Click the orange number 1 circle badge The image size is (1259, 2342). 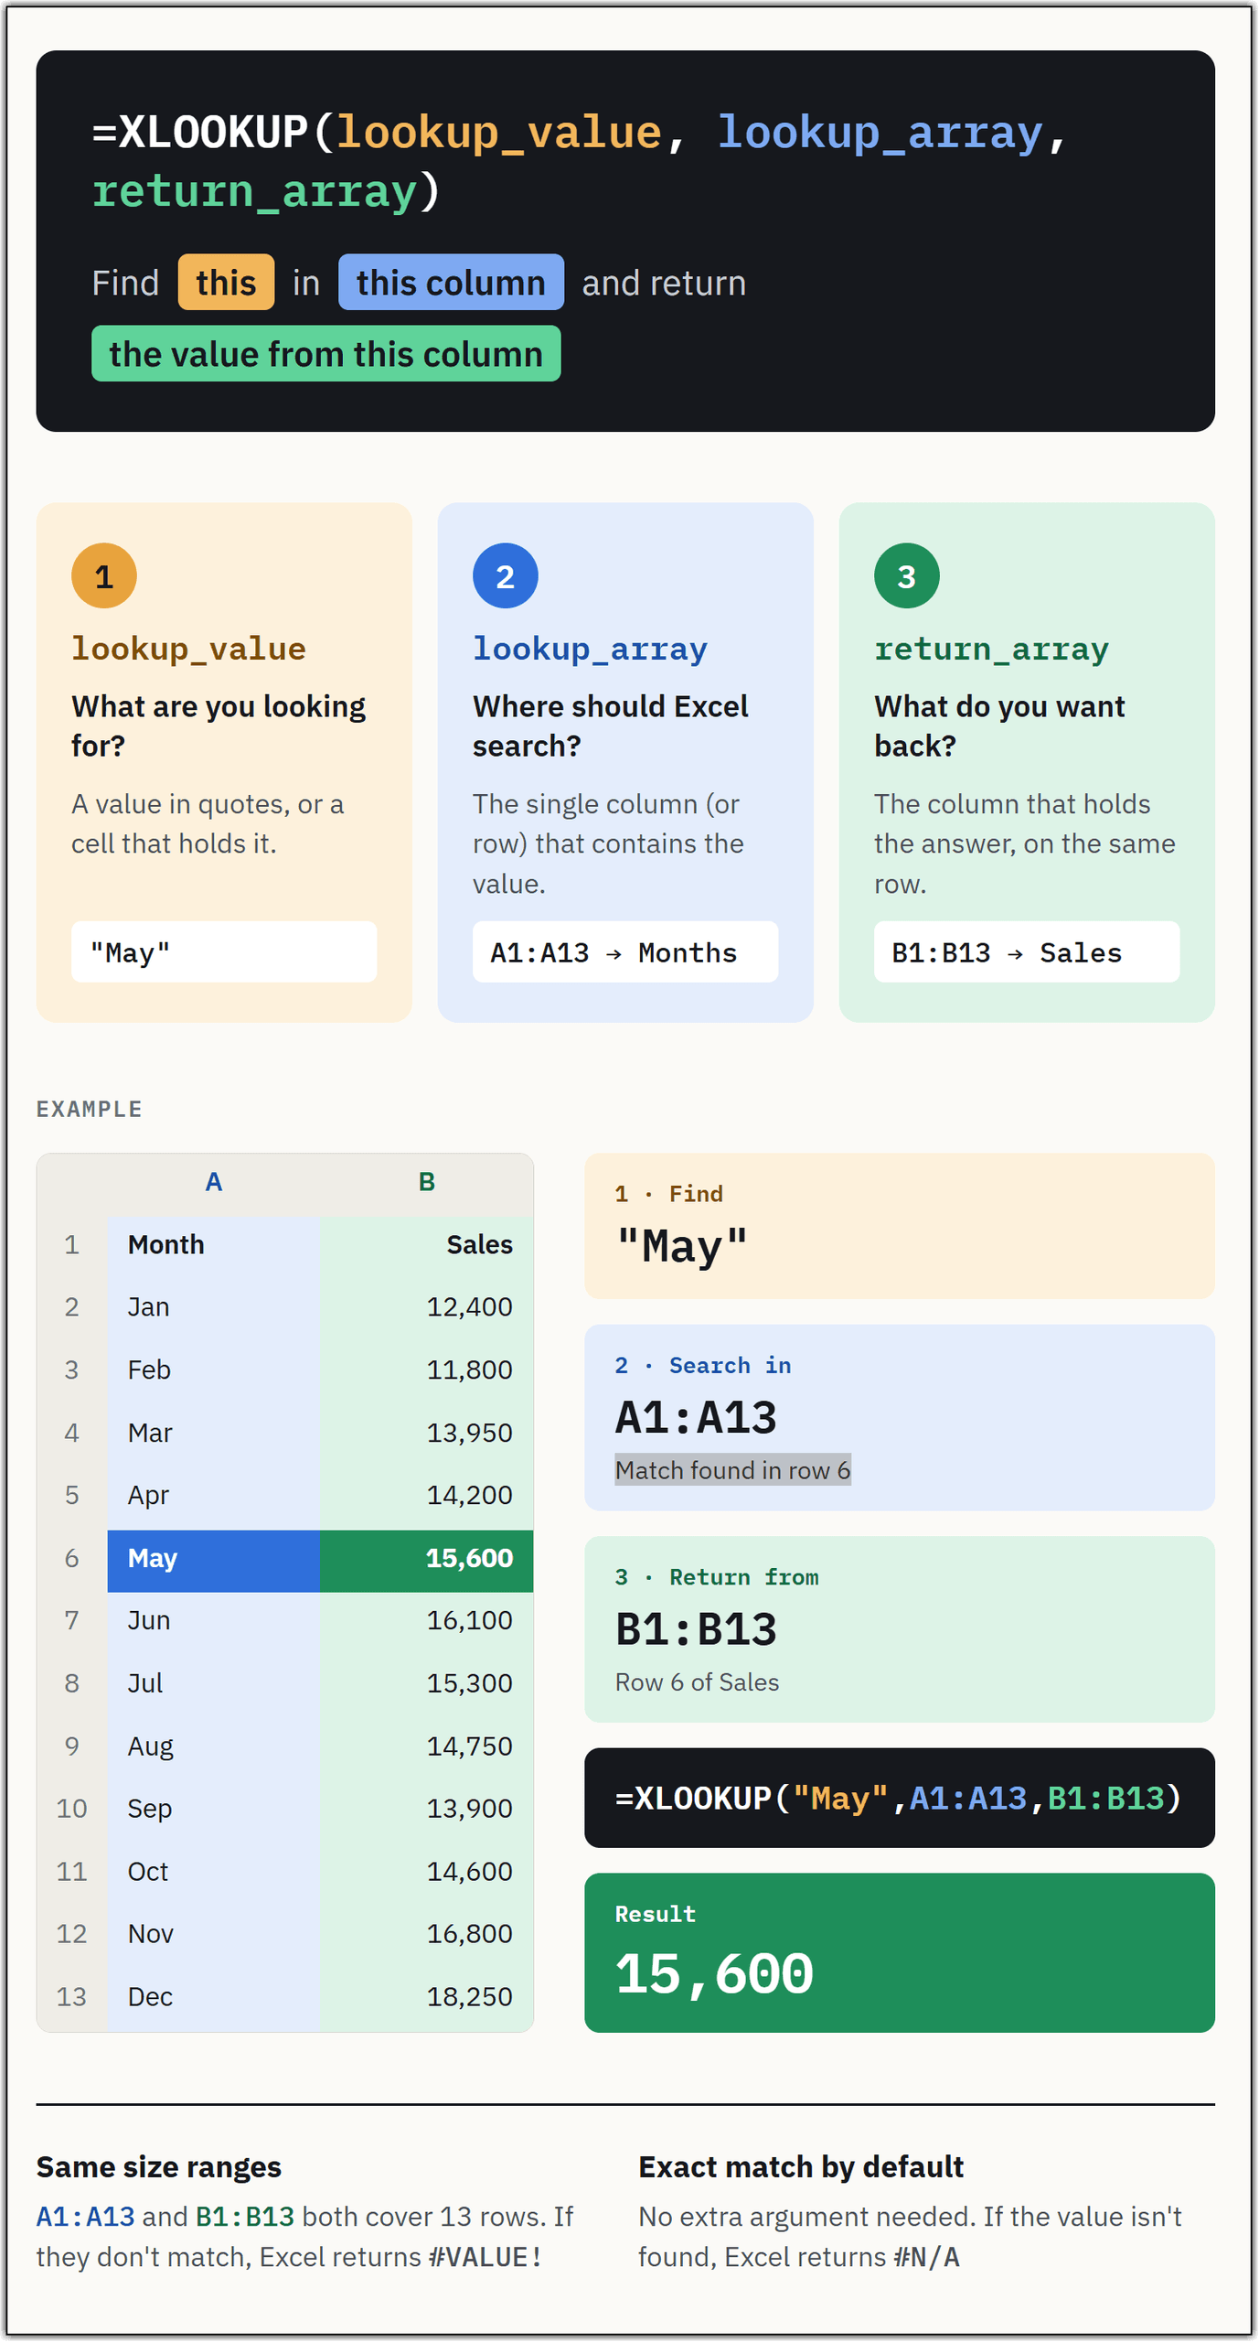[103, 576]
